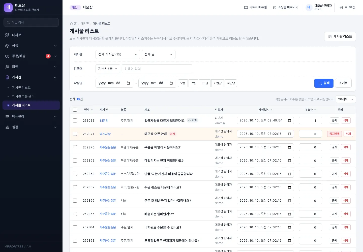Click calendar icon in row 262871 date field
Image resolution: width=363 pixels, height=252 pixels.
[289, 134]
